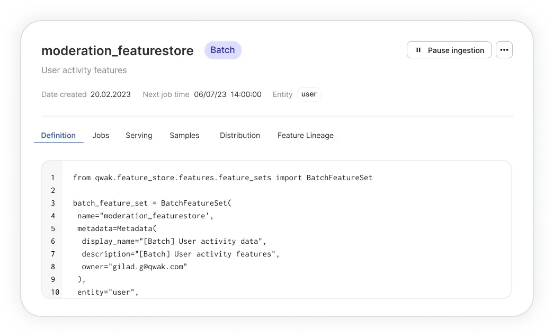Place cursor on the name="moderation_featurestore" line

tap(145, 216)
